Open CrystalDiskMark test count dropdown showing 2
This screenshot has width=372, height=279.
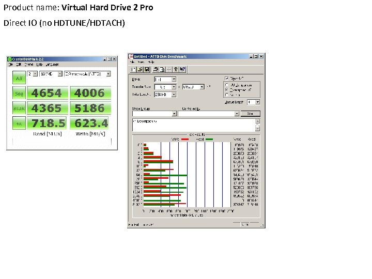(35, 74)
